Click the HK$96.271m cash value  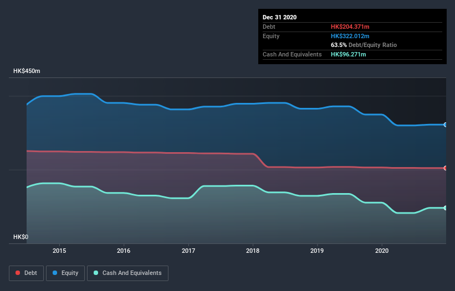pos(348,54)
